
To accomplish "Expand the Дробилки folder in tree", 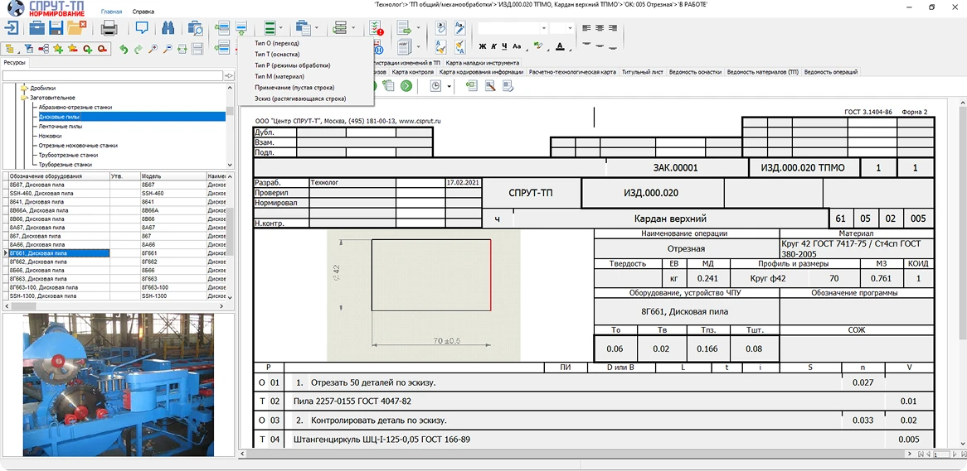I will (24, 87).
